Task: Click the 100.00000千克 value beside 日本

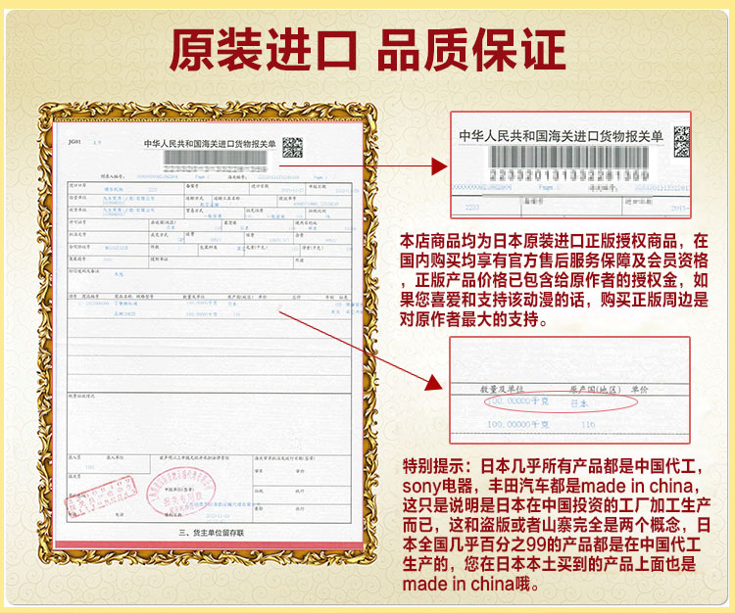Action: point(517,401)
